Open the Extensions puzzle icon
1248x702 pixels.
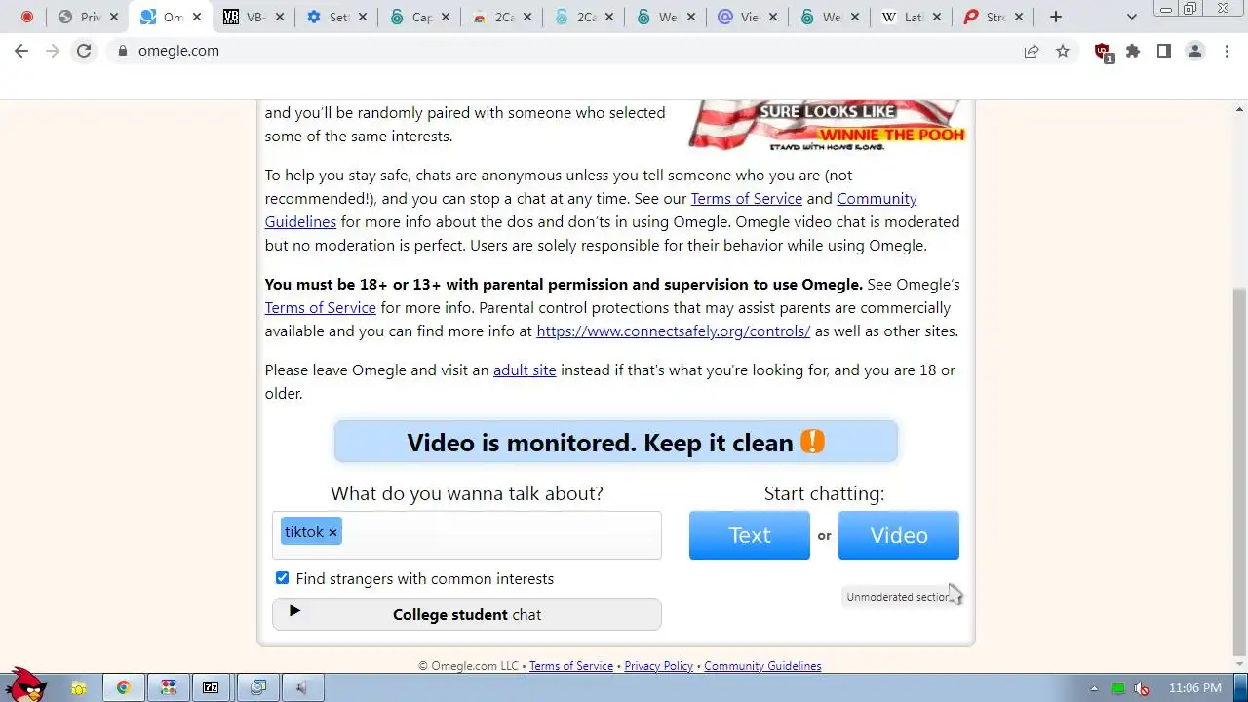[x=1133, y=51]
